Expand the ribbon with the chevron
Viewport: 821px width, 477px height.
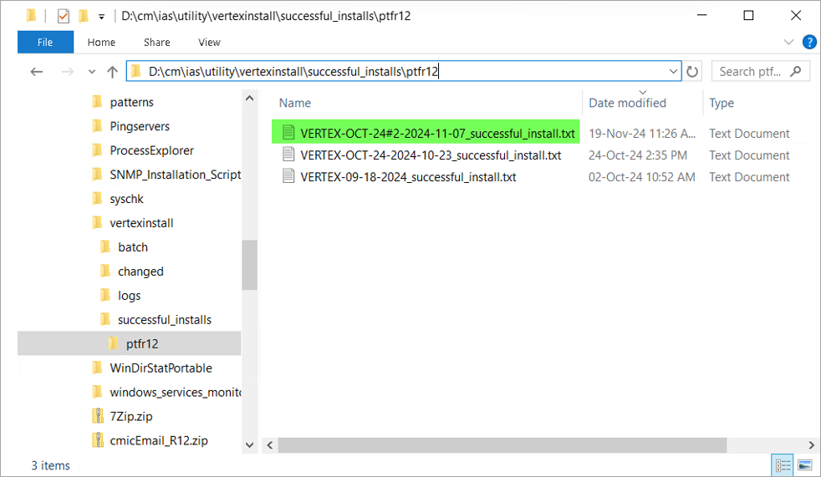tap(788, 42)
